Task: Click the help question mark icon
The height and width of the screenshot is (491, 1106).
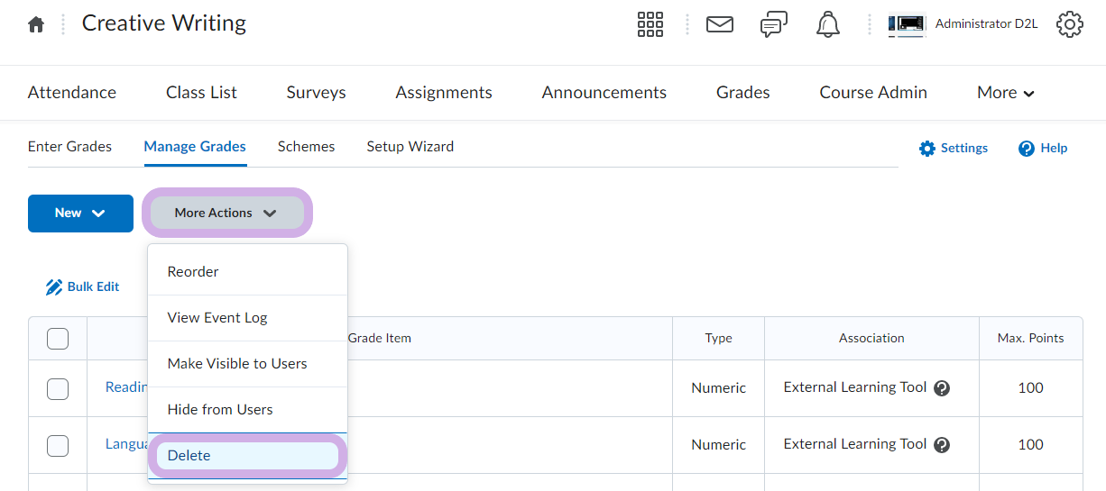Action: (1026, 149)
